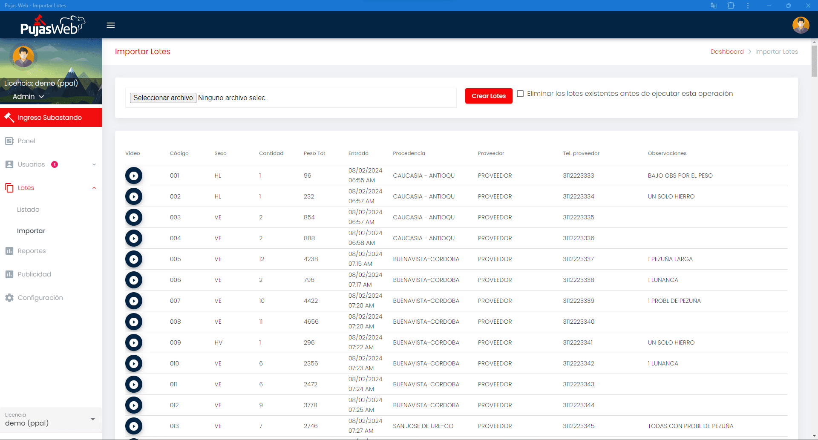818x440 pixels.
Task: Collapse the Lotes menu section
Action: 94,188
